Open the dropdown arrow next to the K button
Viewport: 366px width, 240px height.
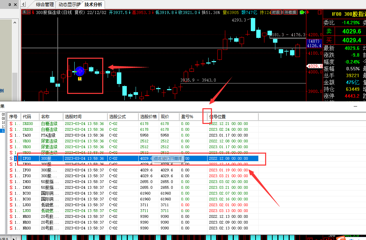(29, 12)
